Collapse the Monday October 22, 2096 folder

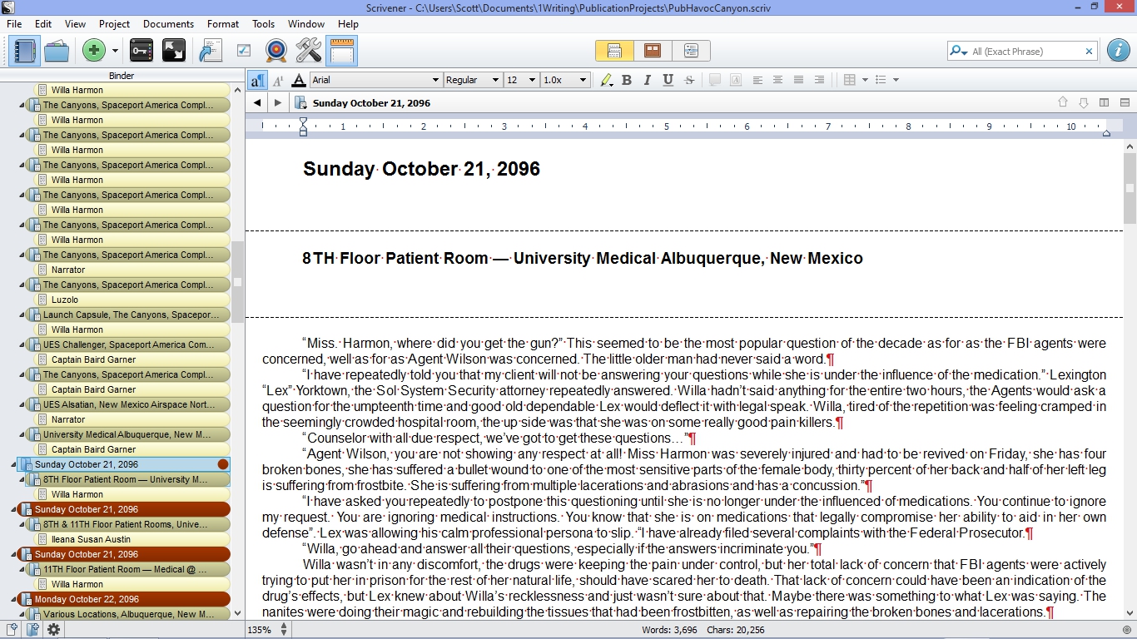click(x=13, y=600)
